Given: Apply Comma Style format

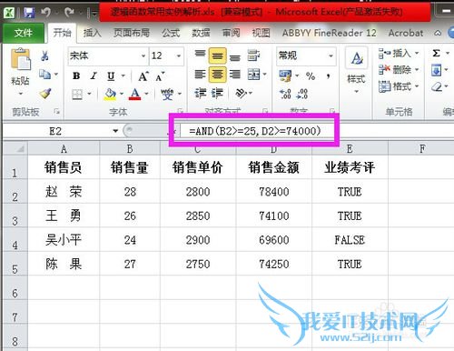Looking at the screenshot, I should point(328,76).
